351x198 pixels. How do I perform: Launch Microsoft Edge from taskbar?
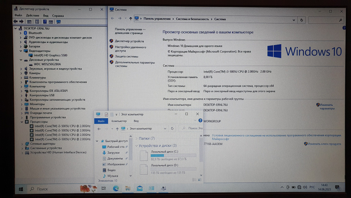[x=116, y=189]
